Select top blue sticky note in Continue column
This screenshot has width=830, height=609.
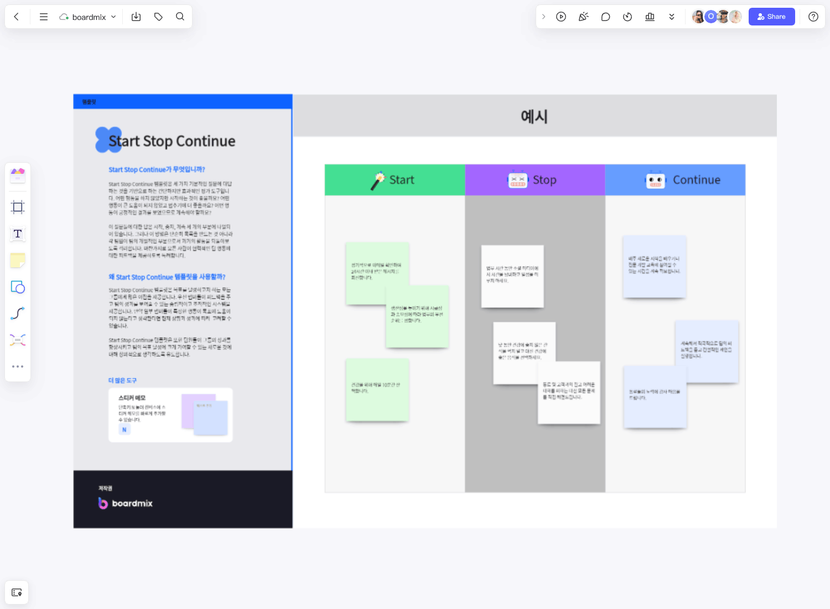pyautogui.click(x=655, y=266)
